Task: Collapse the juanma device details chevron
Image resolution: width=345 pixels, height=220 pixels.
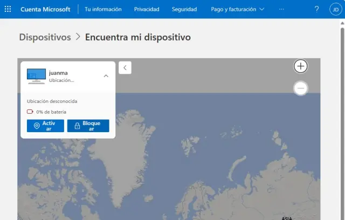Action: 106,76
